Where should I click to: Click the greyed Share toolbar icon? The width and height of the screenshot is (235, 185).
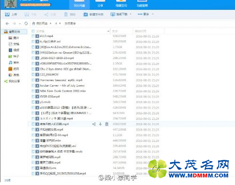[46, 15]
